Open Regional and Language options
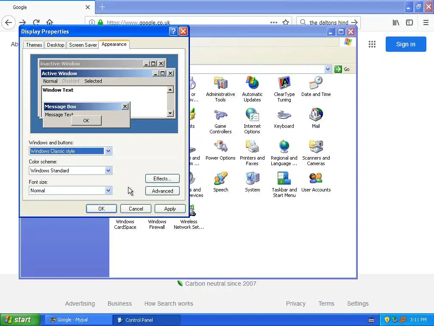This screenshot has width=434, height=326. point(284,153)
